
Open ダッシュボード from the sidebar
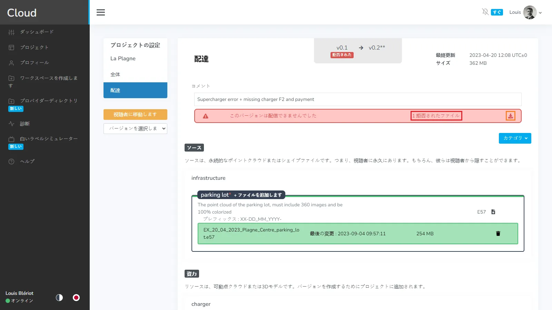tap(37, 32)
